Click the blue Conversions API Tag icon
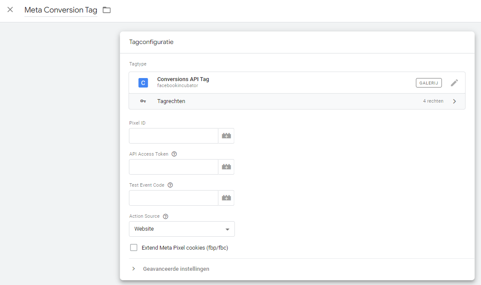The height and width of the screenshot is (285, 481). [143, 83]
